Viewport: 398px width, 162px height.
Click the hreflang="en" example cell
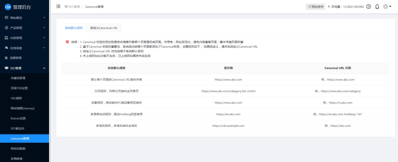(338, 114)
